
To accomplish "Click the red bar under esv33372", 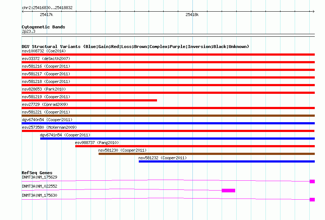I will (x=168, y=62).
